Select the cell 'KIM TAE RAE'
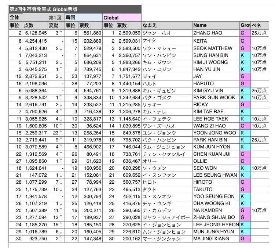This screenshot has height=248, width=275. (x=216, y=112)
